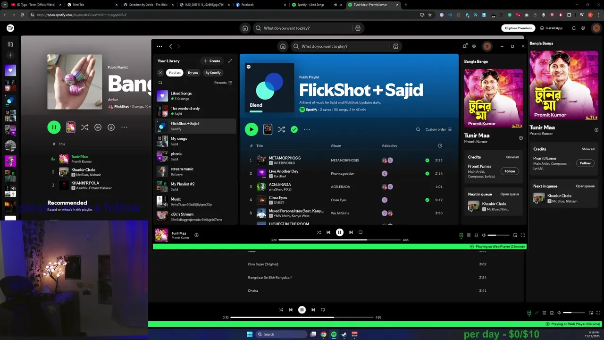Click Explore Premium in web player
The height and width of the screenshot is (340, 604).
pos(518,28)
